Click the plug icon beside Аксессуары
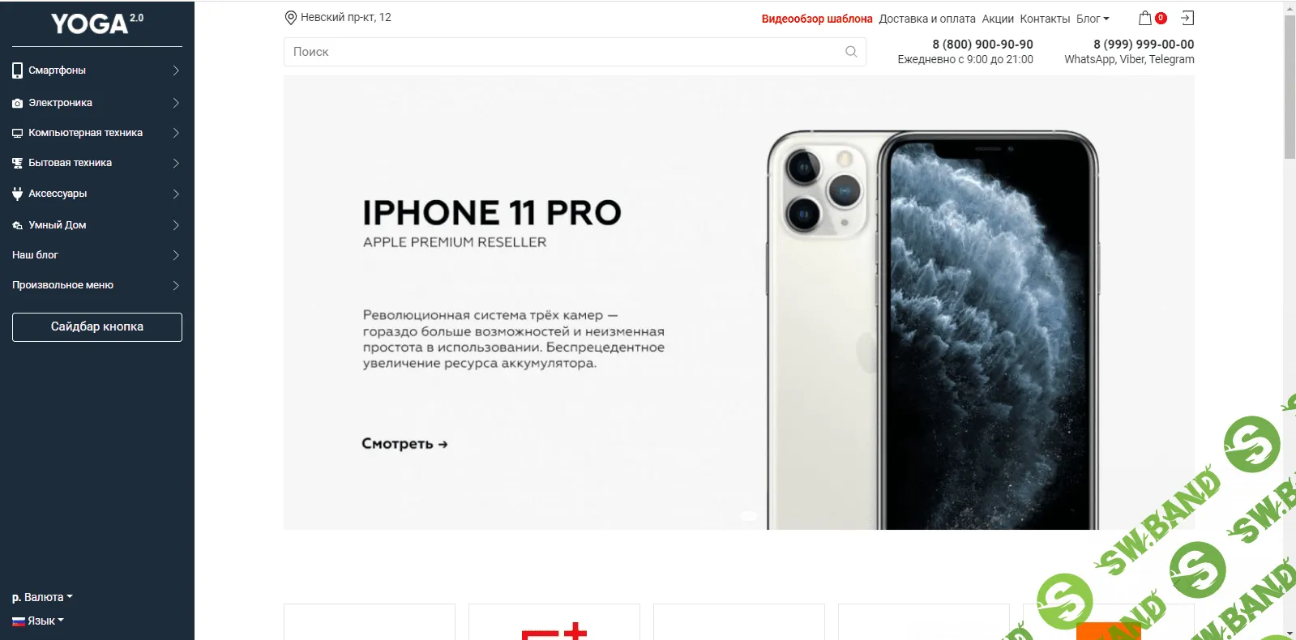Image resolution: width=1296 pixels, height=640 pixels. click(17, 194)
